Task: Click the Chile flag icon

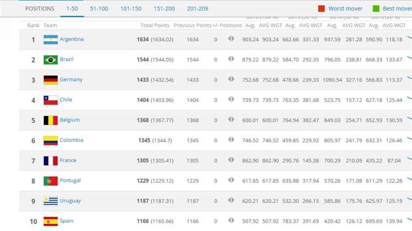Action: click(51, 100)
